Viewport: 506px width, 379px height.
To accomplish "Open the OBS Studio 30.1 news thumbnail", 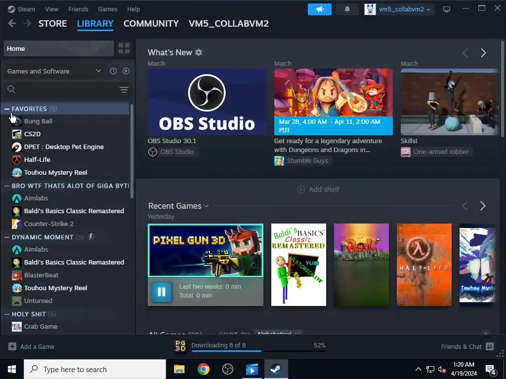I will 207,102.
